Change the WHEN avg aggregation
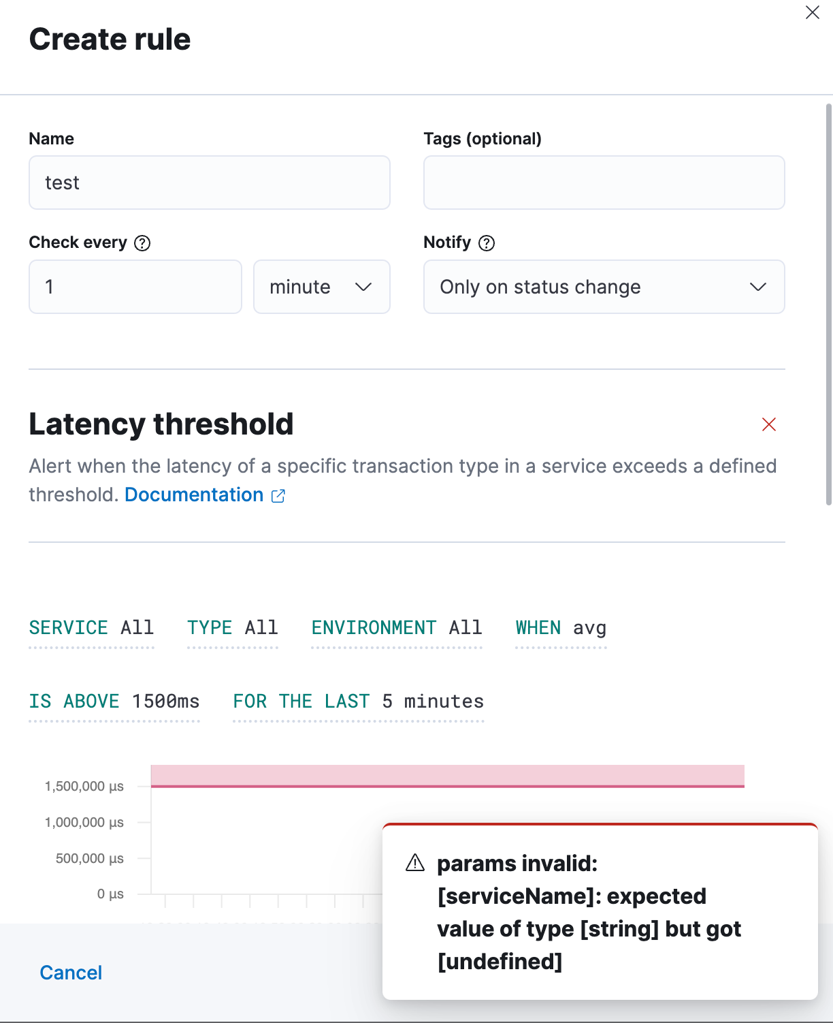Viewport: 833px width, 1023px height. coord(561,628)
